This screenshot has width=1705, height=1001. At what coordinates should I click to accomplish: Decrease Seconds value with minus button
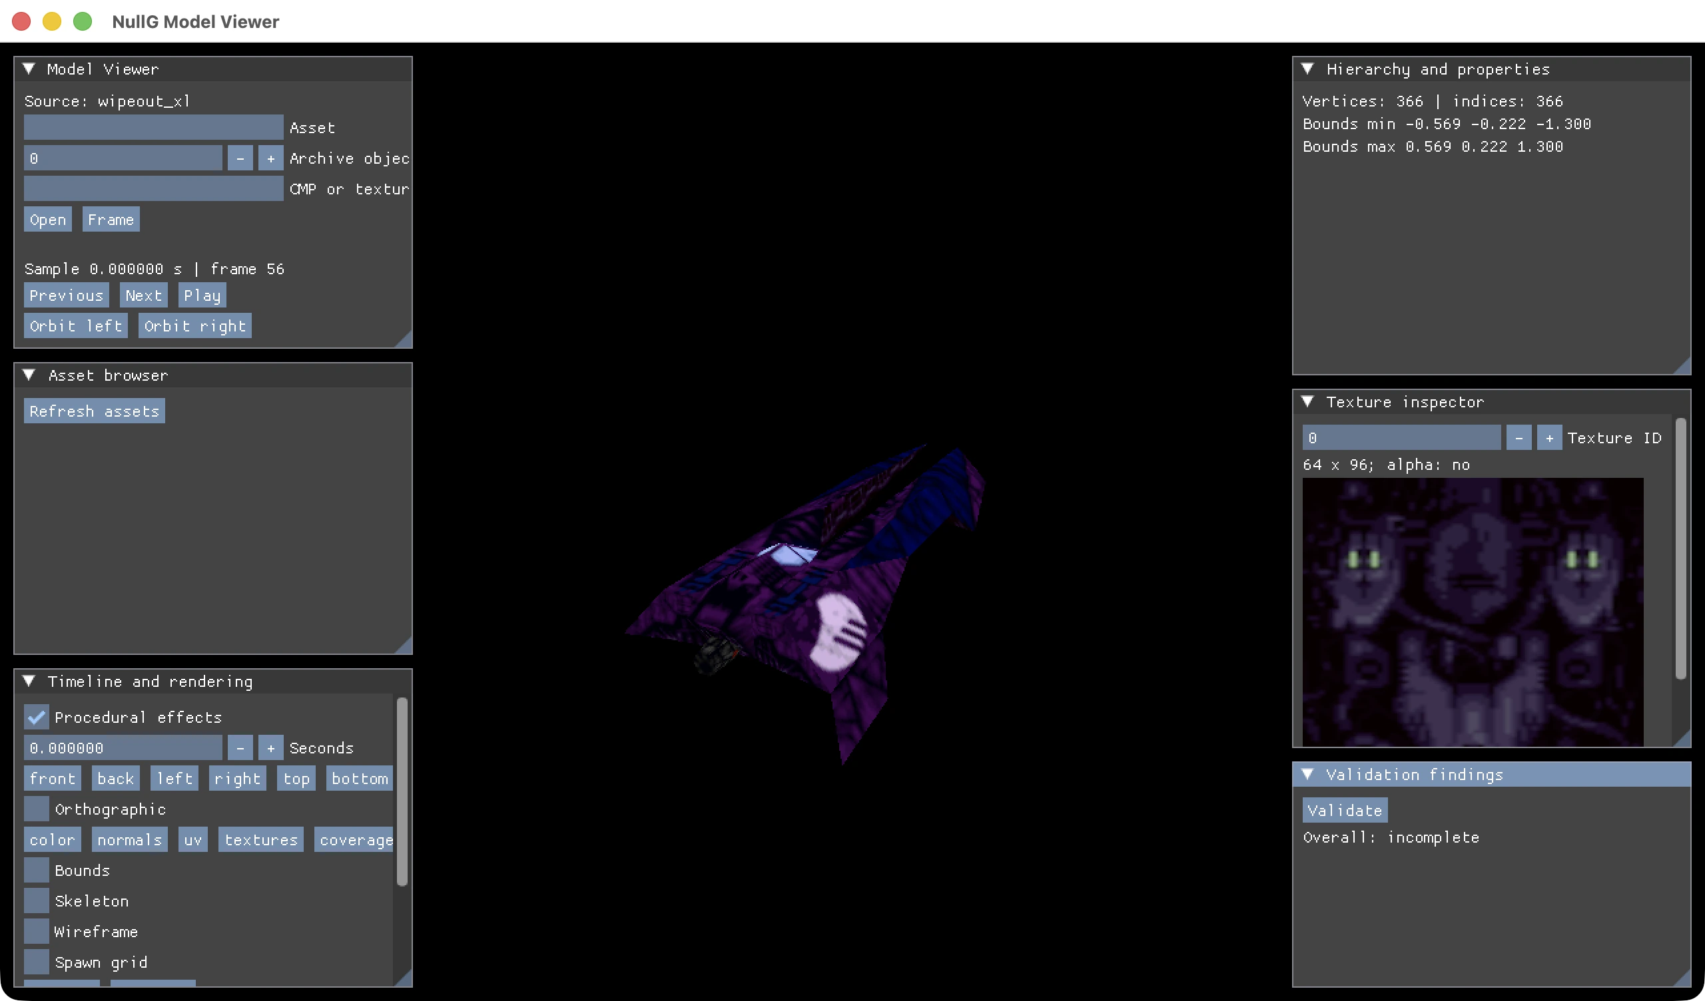[240, 748]
